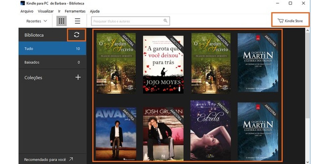Open Recentes sort dropdown
Image resolution: width=330 pixels, height=164 pixels.
coord(37,21)
